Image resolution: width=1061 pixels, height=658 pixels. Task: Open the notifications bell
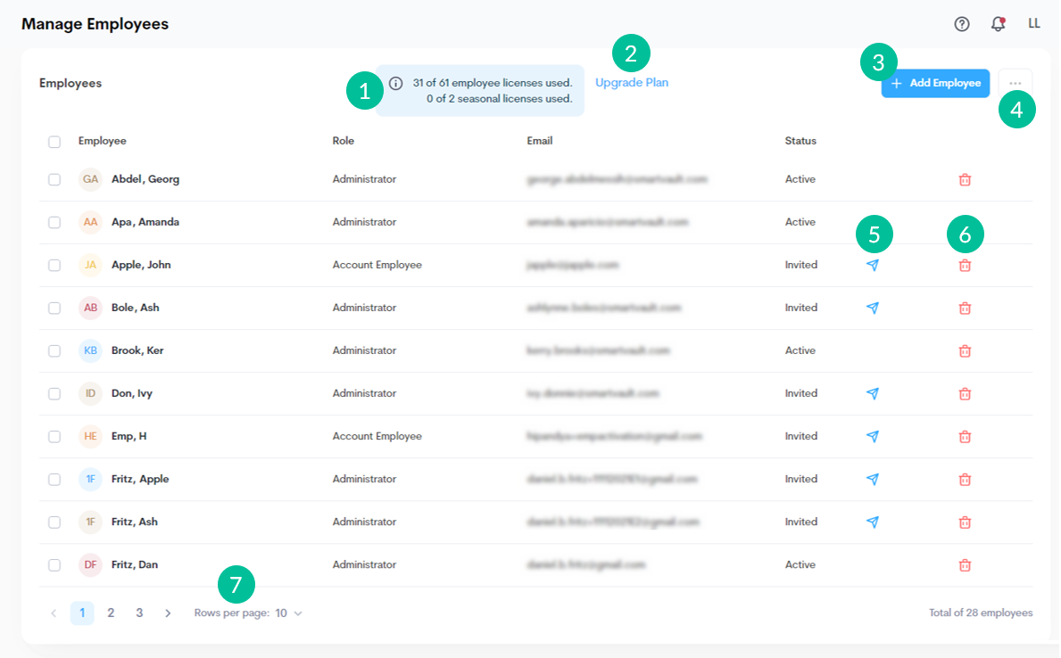coord(998,24)
